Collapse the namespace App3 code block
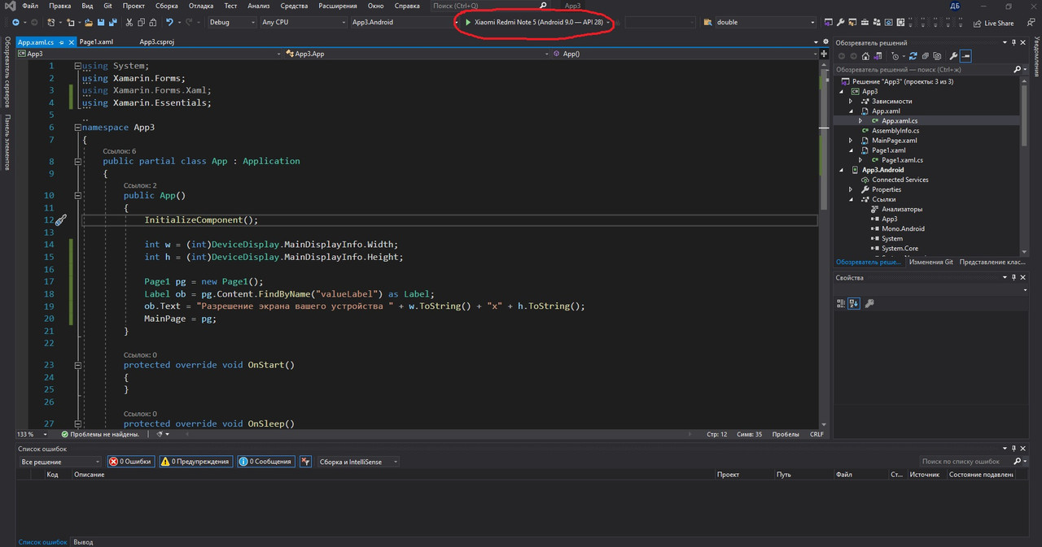Screen dimensions: 1042x547 click(x=78, y=128)
